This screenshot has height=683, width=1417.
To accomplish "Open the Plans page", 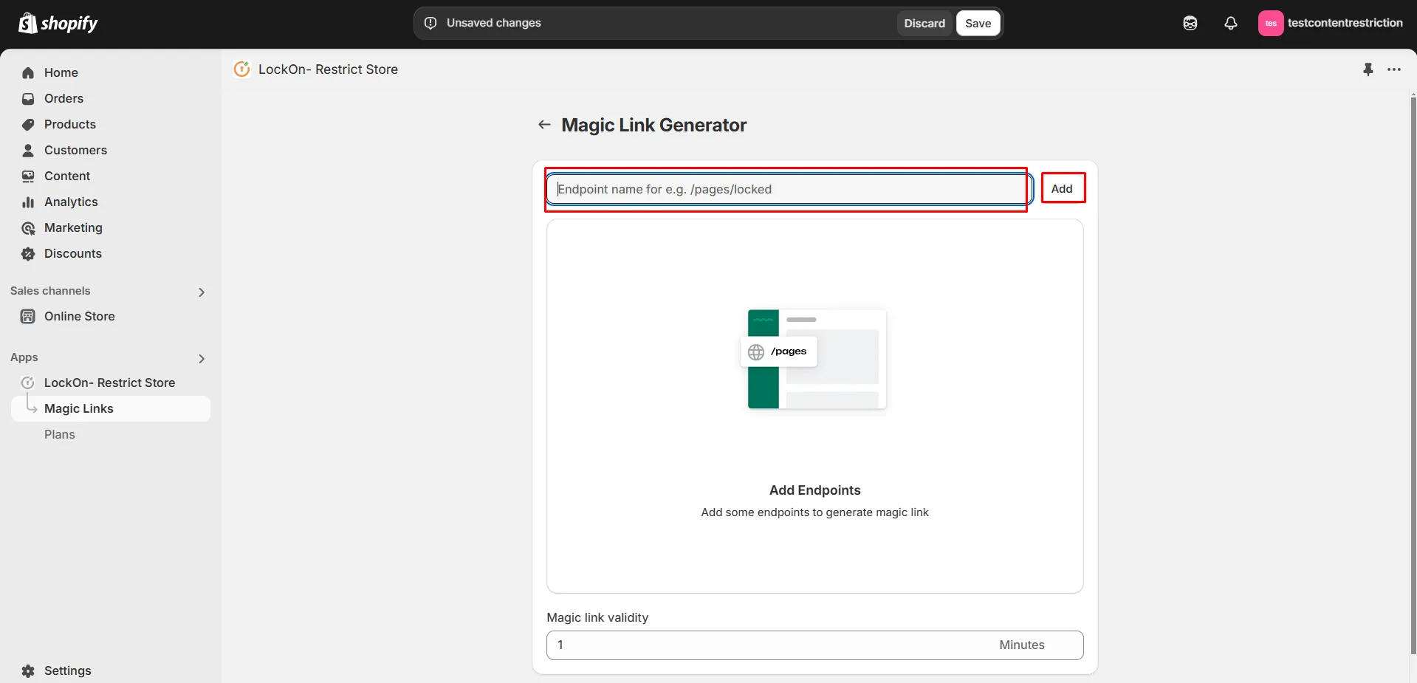I will [60, 434].
